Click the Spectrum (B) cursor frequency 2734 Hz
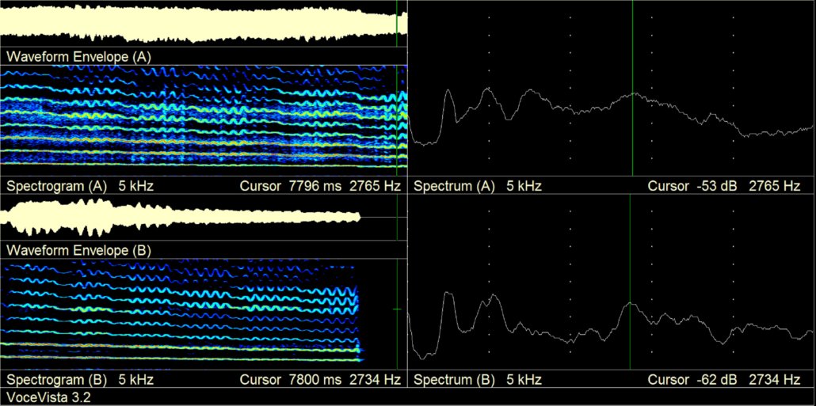The width and height of the screenshot is (816, 406). point(774,380)
